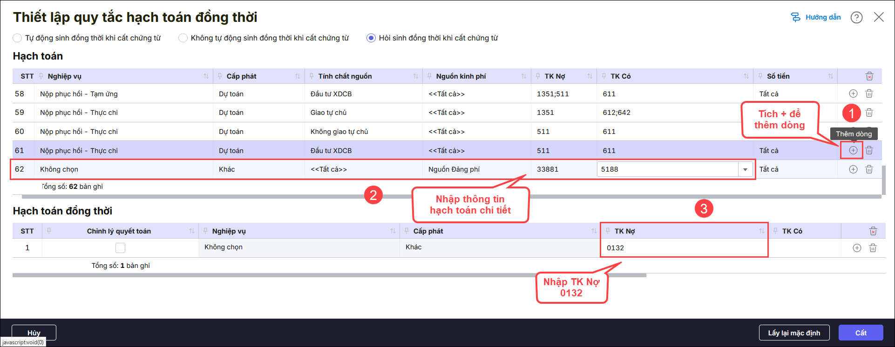Select 'Tự động sinh đồng thời' radio option

click(17, 38)
